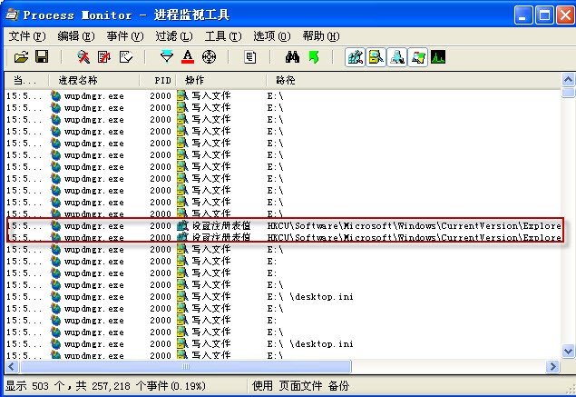Select the crosshair target icon
Viewport: 576px width, 397px height.
click(209, 57)
